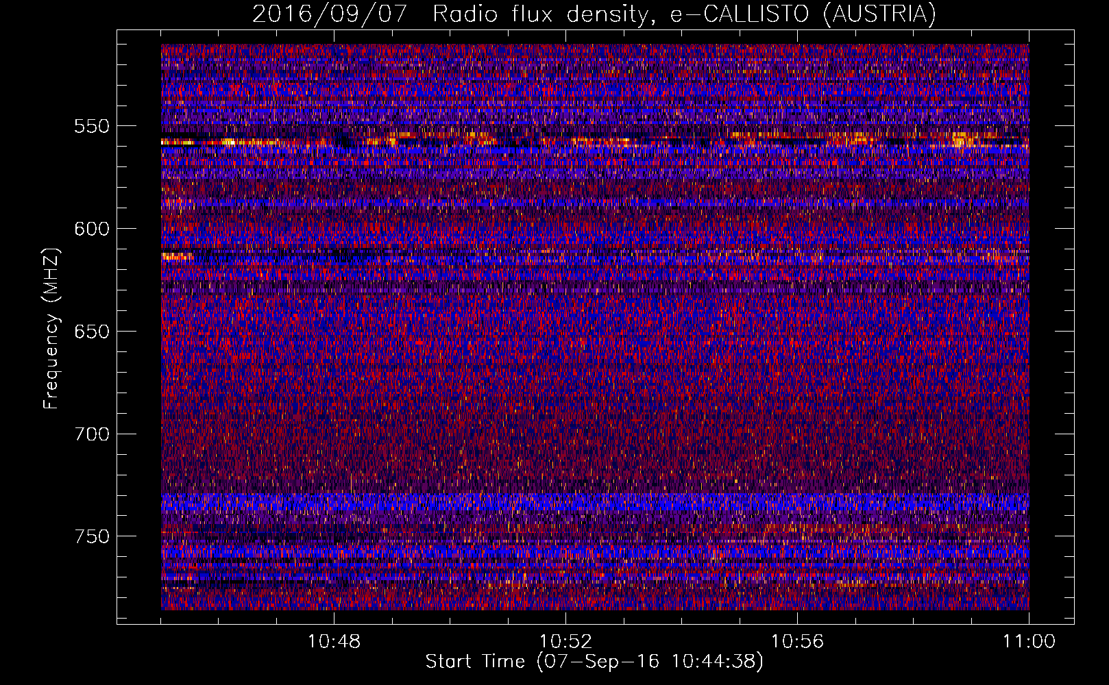Select the 700 frequency tick label

[x=93, y=434]
